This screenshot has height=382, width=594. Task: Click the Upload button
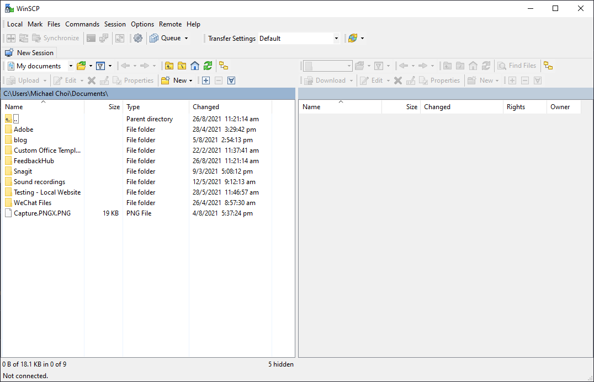[x=24, y=80]
